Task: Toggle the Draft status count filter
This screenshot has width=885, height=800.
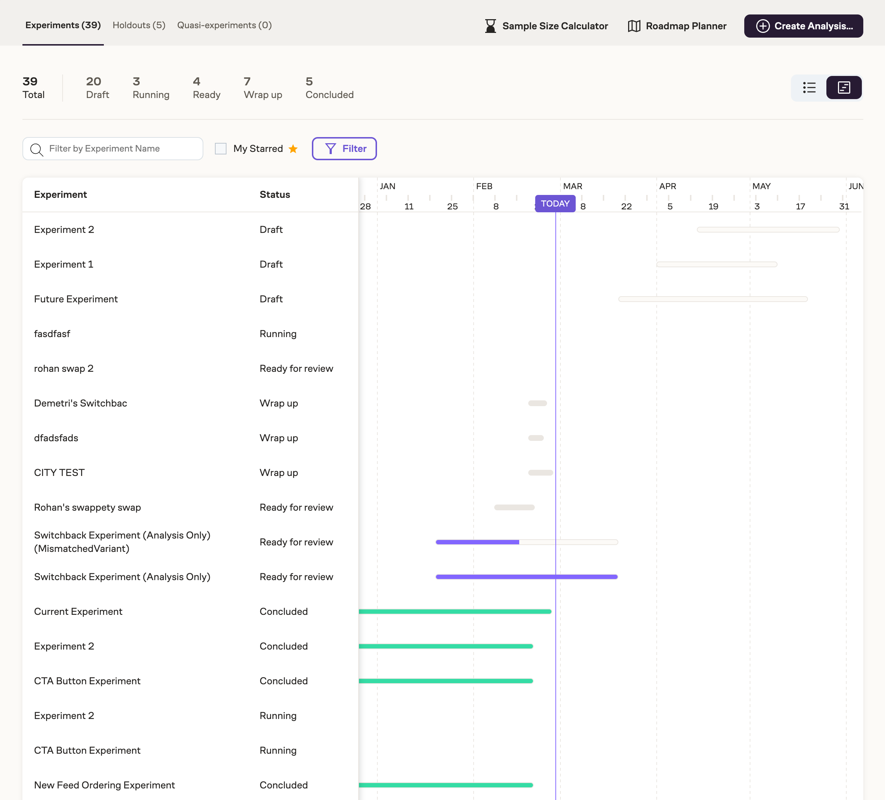Action: [x=97, y=88]
